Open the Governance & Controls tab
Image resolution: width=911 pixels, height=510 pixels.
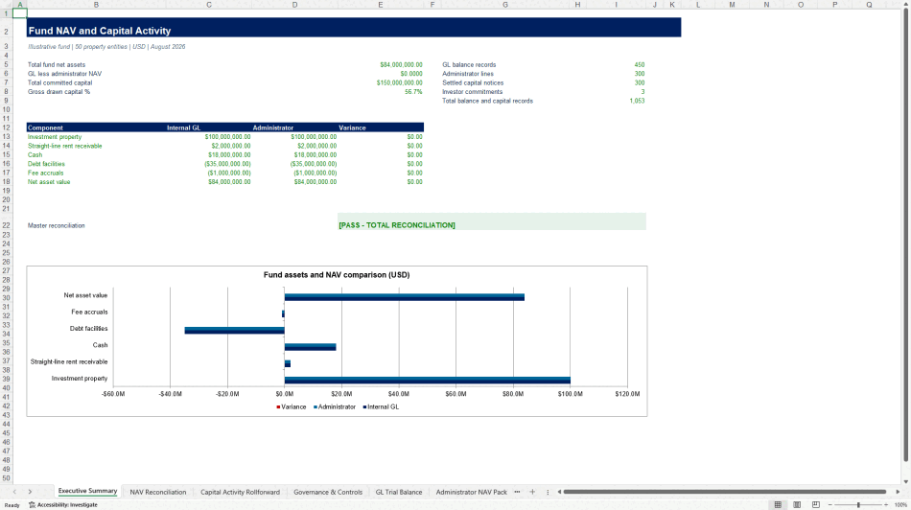point(328,492)
